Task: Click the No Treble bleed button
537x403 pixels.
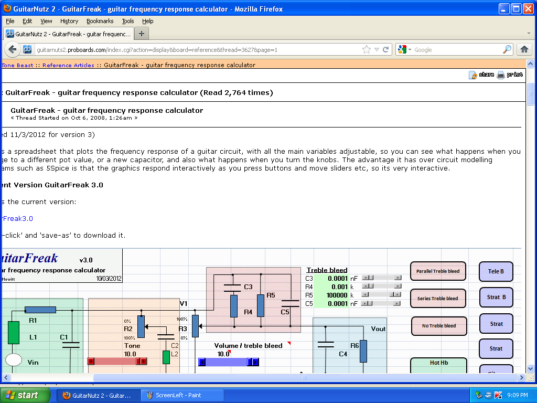Action: click(x=439, y=326)
